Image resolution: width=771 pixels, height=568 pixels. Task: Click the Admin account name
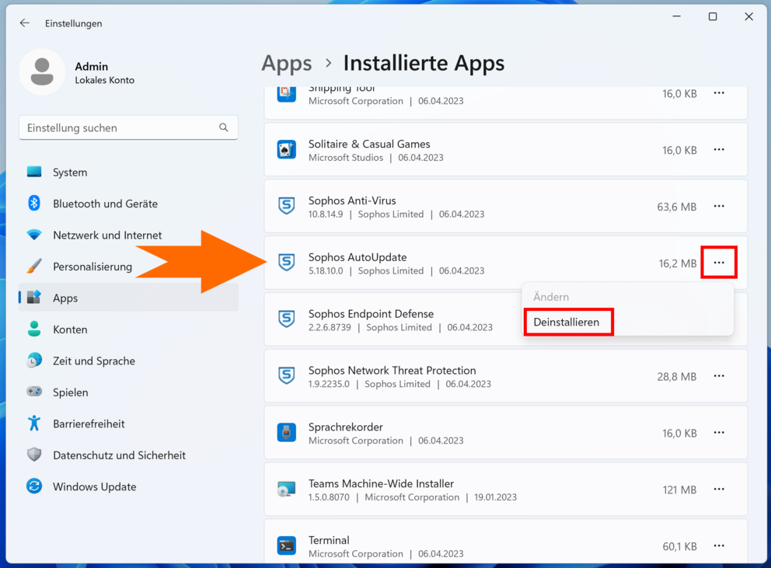coord(92,66)
